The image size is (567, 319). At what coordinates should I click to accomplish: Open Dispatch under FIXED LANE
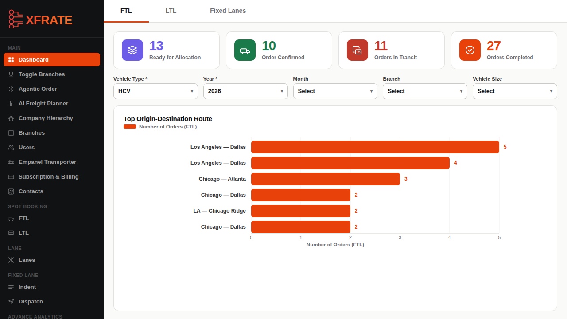coord(31,301)
